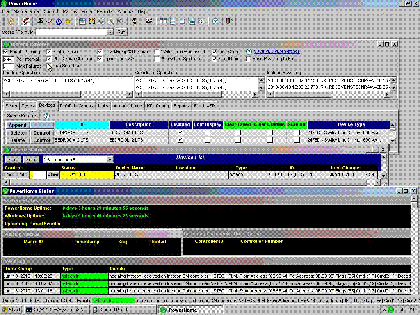This screenshot has width=420, height=315.
Task: Click the Run button
Action: click(x=121, y=32)
